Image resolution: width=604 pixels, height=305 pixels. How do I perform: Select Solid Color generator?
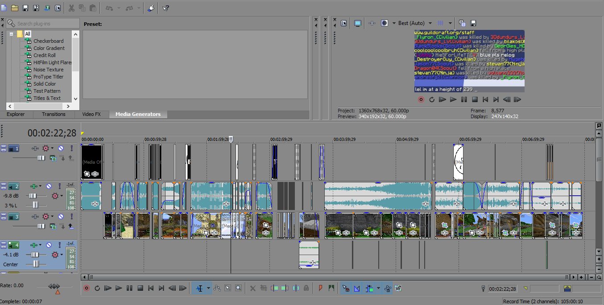[45, 84]
